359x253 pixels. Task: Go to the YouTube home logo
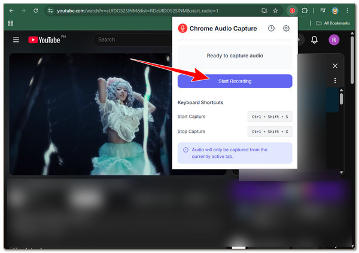click(x=44, y=40)
